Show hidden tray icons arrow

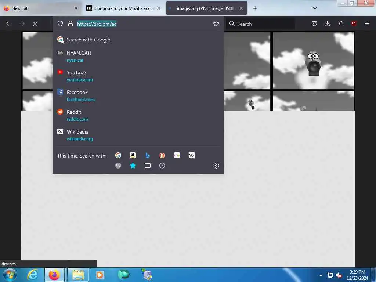click(321, 275)
